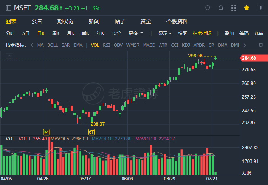Click MAVOL5: 2266.03 legend text
Screen dimensions: 268x185
coord(69,139)
